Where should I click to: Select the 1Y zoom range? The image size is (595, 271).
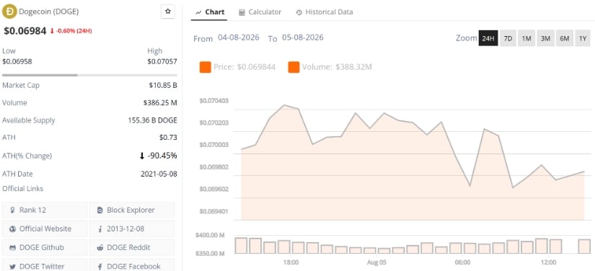[583, 38]
